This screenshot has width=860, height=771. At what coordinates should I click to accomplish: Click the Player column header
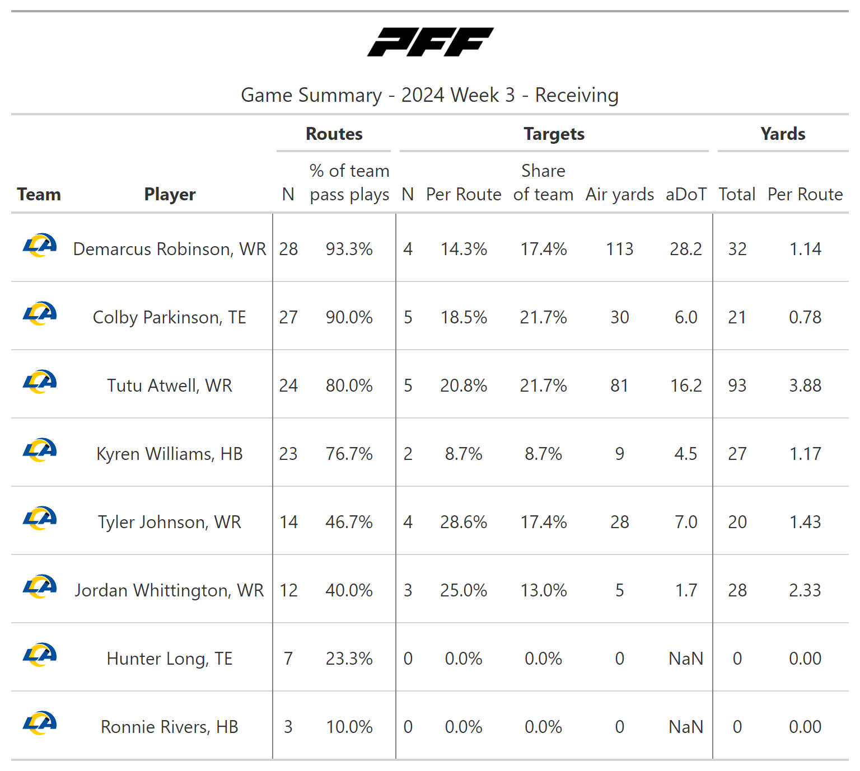coord(170,194)
